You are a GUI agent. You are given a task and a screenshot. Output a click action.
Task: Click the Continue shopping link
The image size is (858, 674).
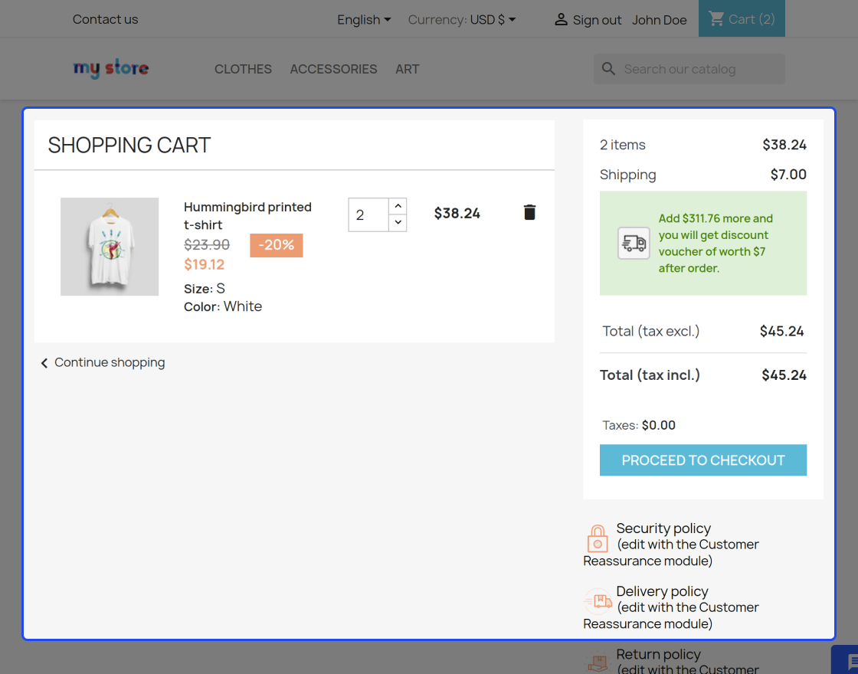pyautogui.click(x=110, y=363)
